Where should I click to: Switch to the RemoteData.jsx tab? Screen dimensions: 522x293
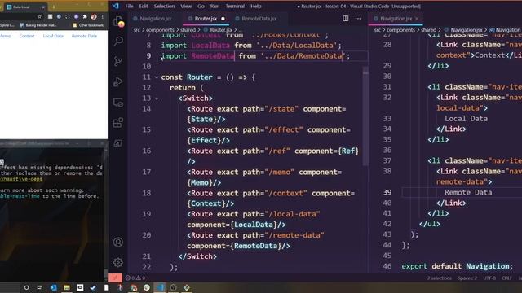(259, 19)
